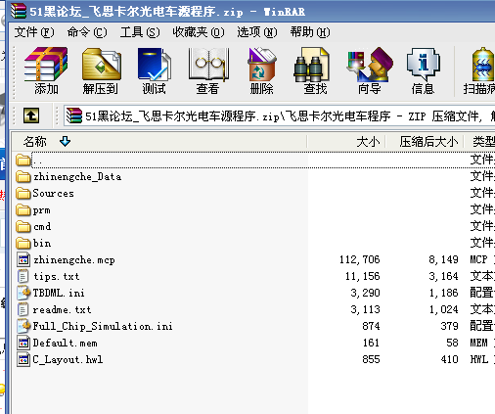The height and width of the screenshot is (414, 495).
Task: Click the 8,149 packed size value
Action: click(443, 259)
